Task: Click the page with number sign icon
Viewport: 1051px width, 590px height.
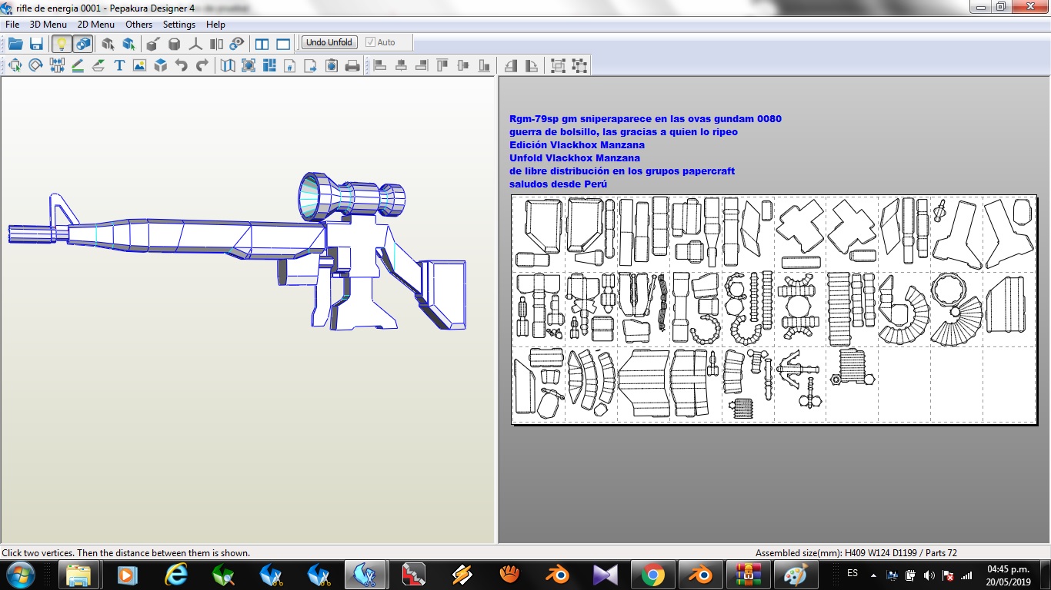Action: pyautogui.click(x=290, y=65)
